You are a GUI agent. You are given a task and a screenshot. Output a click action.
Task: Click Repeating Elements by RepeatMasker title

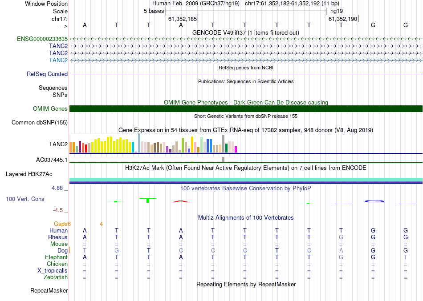(246, 284)
